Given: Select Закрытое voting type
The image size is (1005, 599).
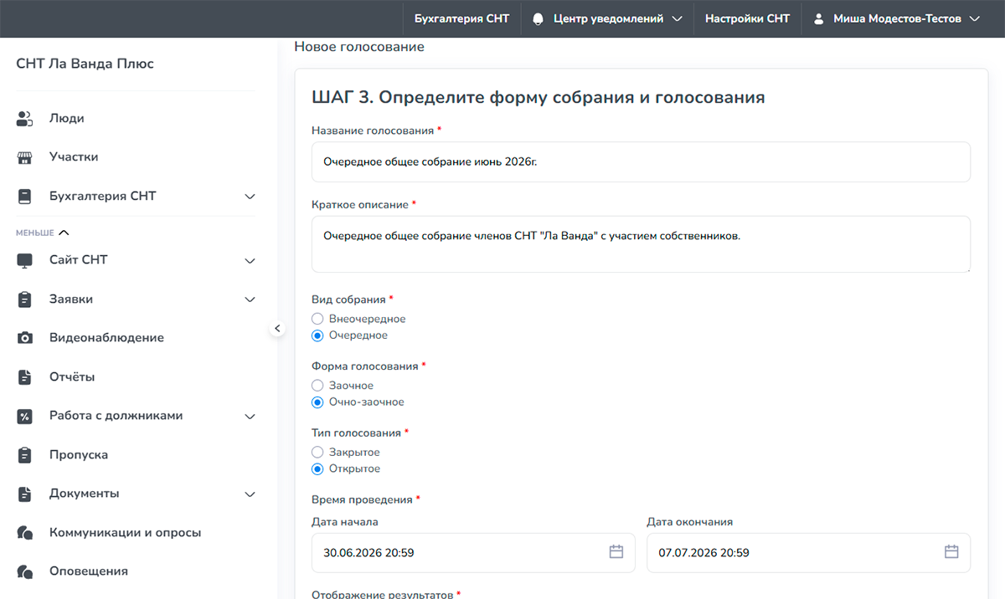Looking at the screenshot, I should (317, 453).
